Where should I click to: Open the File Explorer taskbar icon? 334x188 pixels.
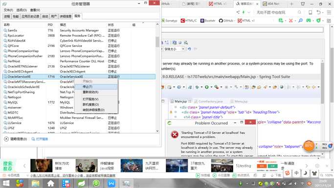(x=35, y=183)
